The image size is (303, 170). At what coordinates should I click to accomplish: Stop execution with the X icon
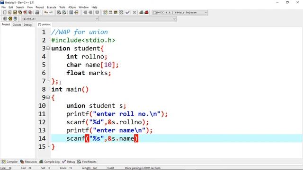click(x=134, y=13)
